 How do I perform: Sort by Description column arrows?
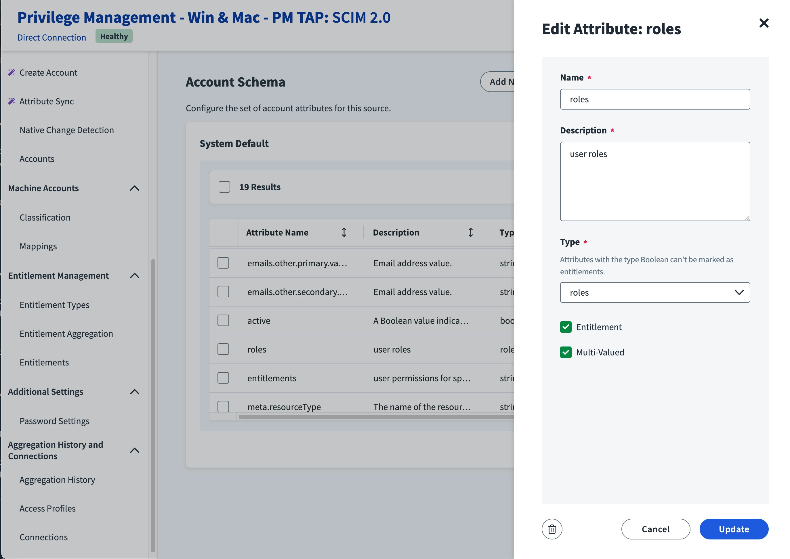[x=470, y=232]
